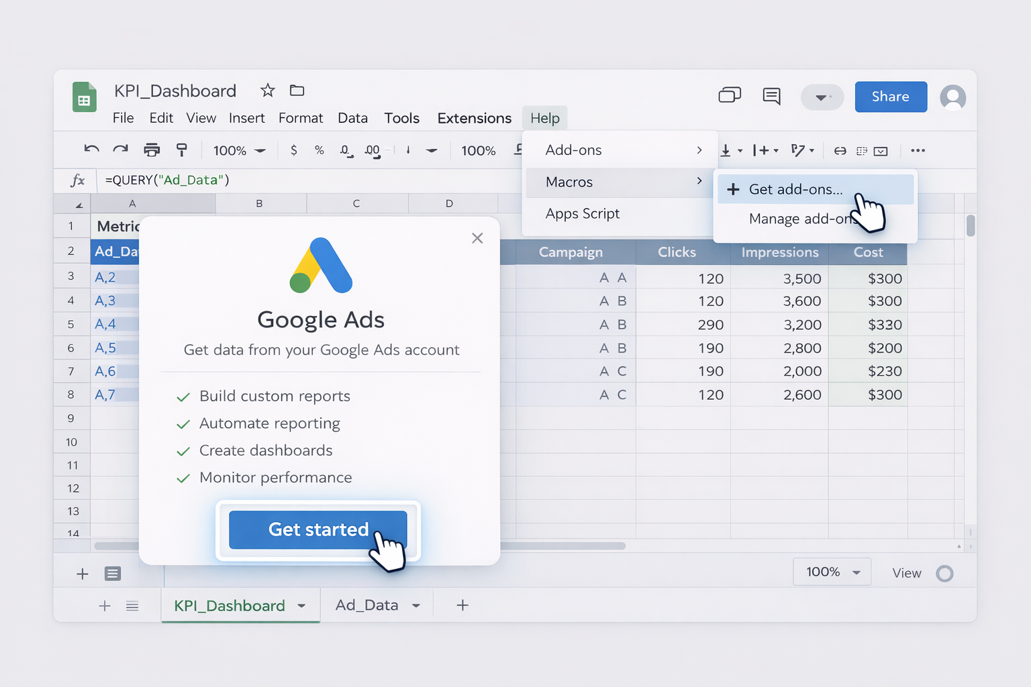Open the File menu
Screen dimensions: 1031x687
[x=124, y=118]
